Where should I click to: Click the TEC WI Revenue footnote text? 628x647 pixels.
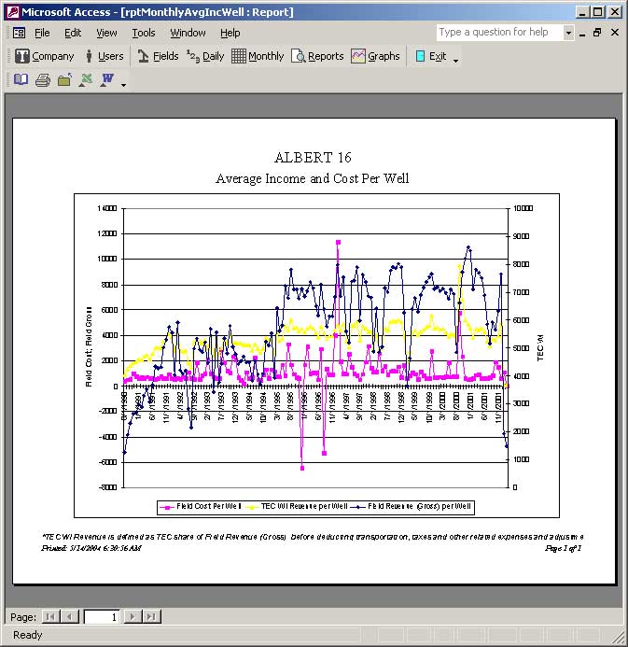point(313,537)
